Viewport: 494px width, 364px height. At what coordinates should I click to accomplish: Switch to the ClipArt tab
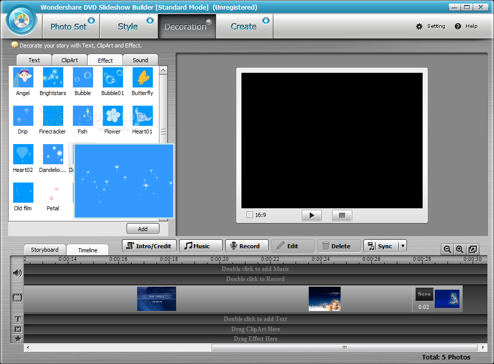coord(70,60)
